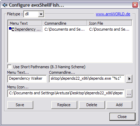
Task: Enable Use Short Pathnames checkbox
Action: tap(9, 67)
